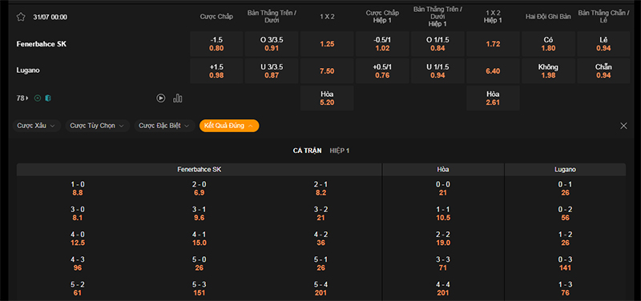Bet on Có both teams score 1.80
Screen dimensions: 641x301
pyautogui.click(x=548, y=44)
